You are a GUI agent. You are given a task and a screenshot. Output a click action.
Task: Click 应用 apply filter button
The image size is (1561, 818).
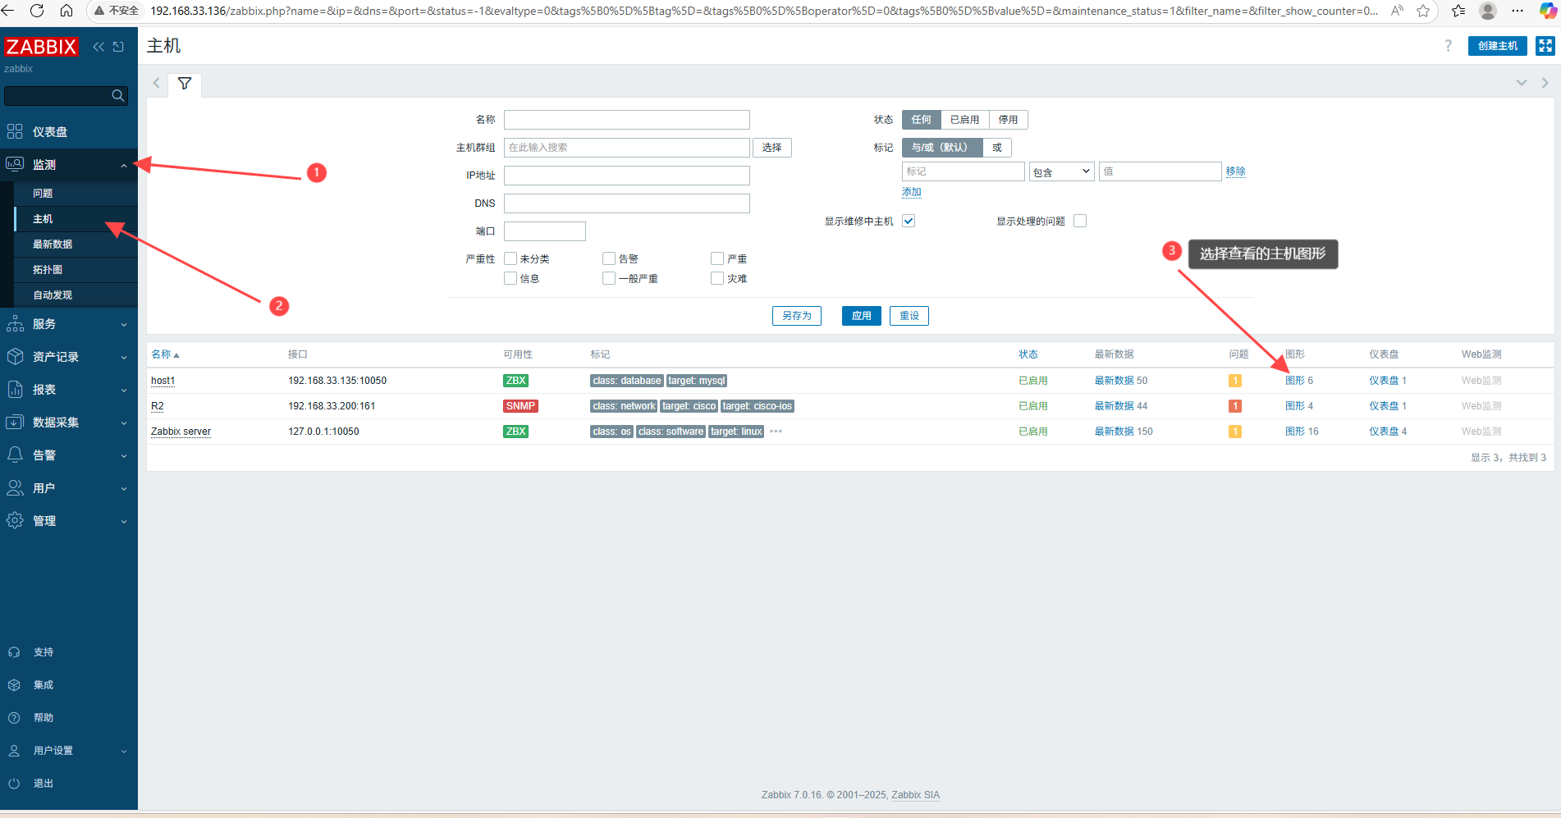pos(861,316)
